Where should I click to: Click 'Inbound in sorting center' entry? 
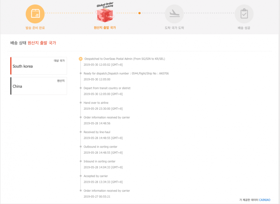100,161
